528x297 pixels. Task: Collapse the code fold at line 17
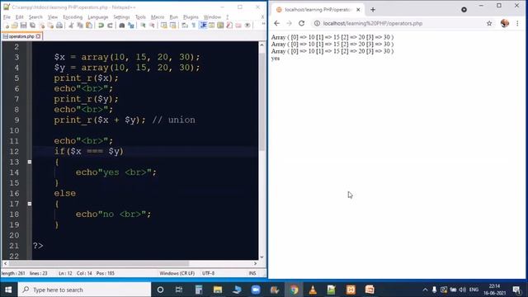click(30, 204)
